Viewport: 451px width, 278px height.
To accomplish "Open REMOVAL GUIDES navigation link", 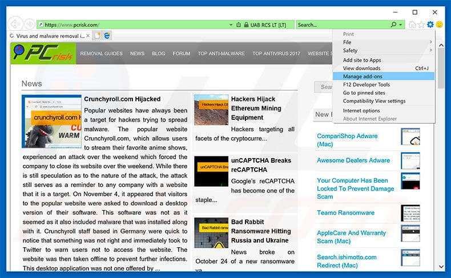I will click(x=101, y=54).
